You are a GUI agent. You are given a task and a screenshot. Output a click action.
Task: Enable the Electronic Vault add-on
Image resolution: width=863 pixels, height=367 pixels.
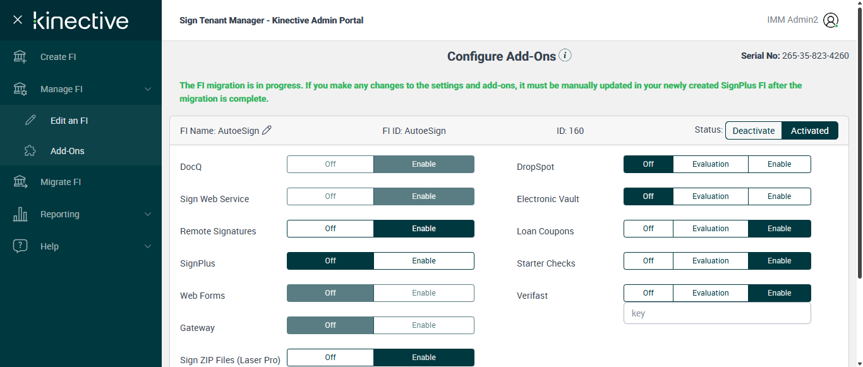[x=779, y=196]
